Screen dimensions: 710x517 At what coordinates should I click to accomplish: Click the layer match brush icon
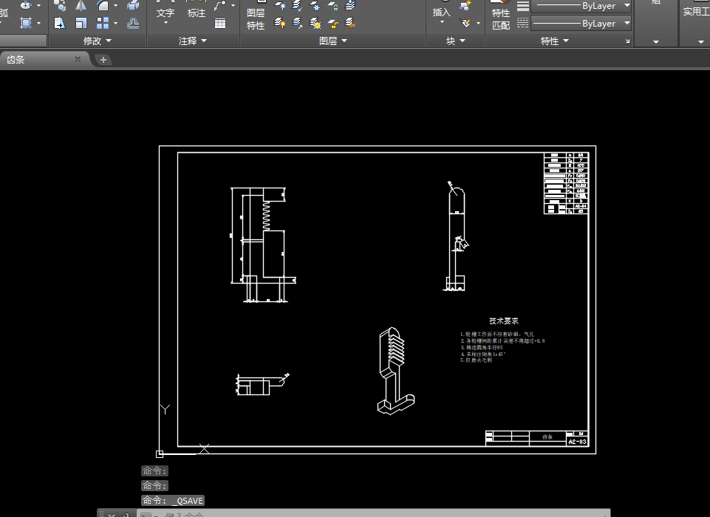point(350,23)
